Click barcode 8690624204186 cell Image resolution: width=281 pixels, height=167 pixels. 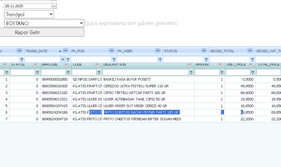(56, 112)
